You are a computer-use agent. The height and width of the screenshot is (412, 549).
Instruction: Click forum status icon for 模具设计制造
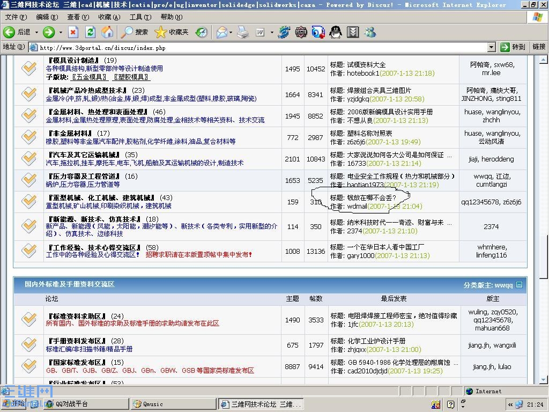click(x=29, y=68)
